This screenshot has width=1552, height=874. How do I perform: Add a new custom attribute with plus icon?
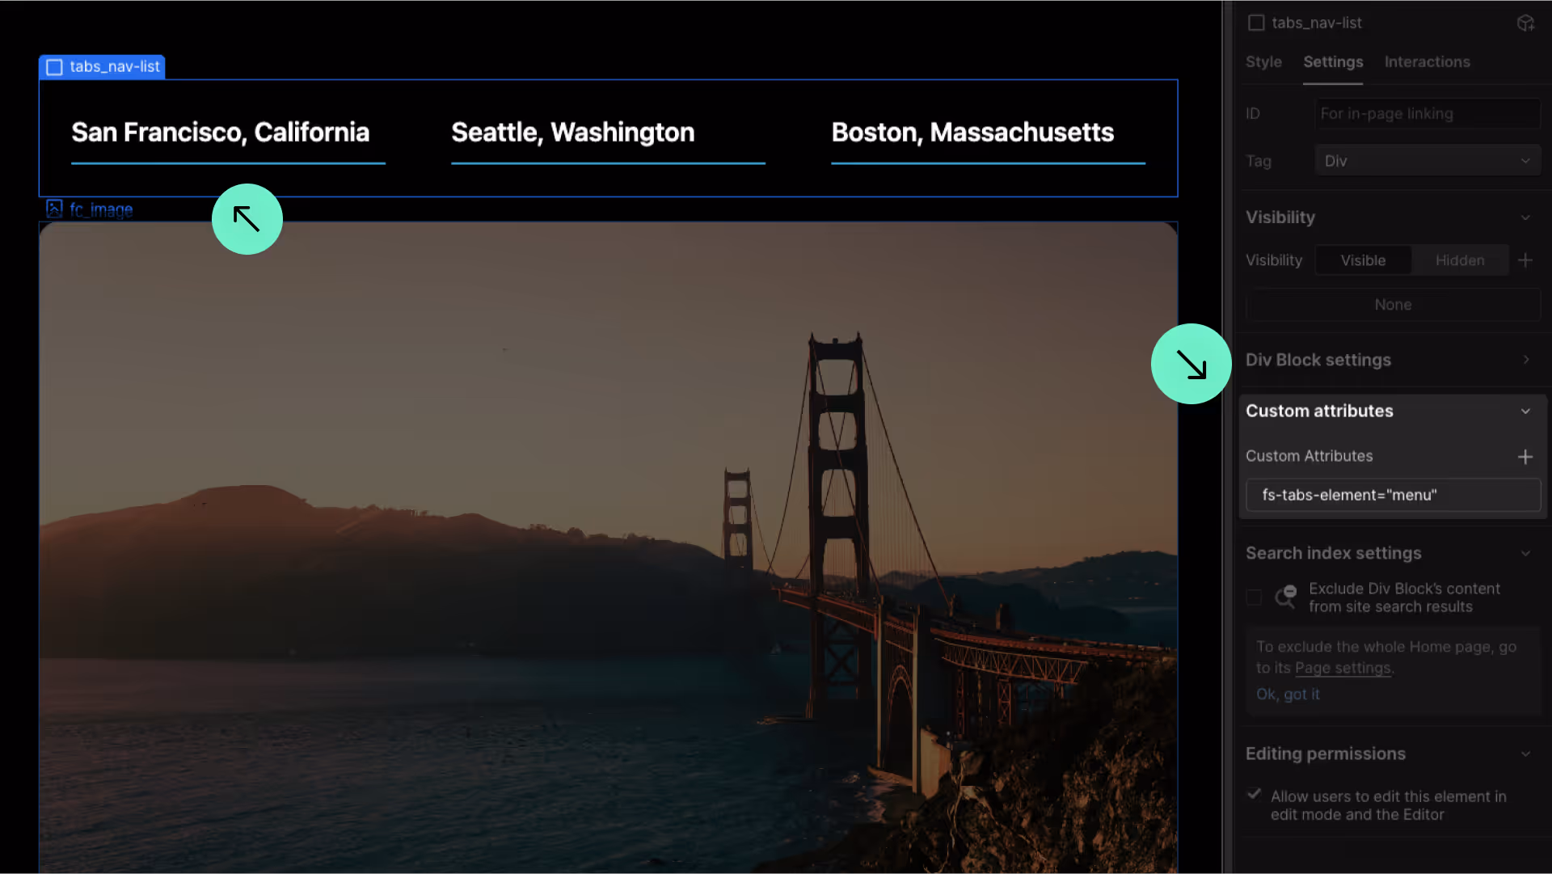(1525, 457)
